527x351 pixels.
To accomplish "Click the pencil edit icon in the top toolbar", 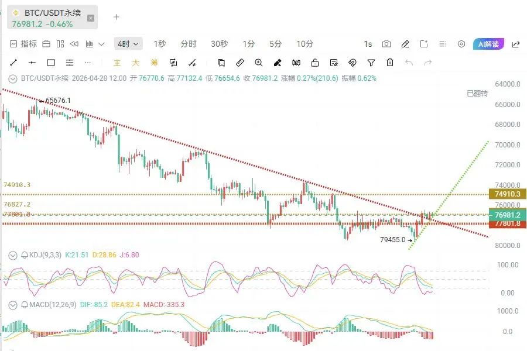I will [405, 44].
